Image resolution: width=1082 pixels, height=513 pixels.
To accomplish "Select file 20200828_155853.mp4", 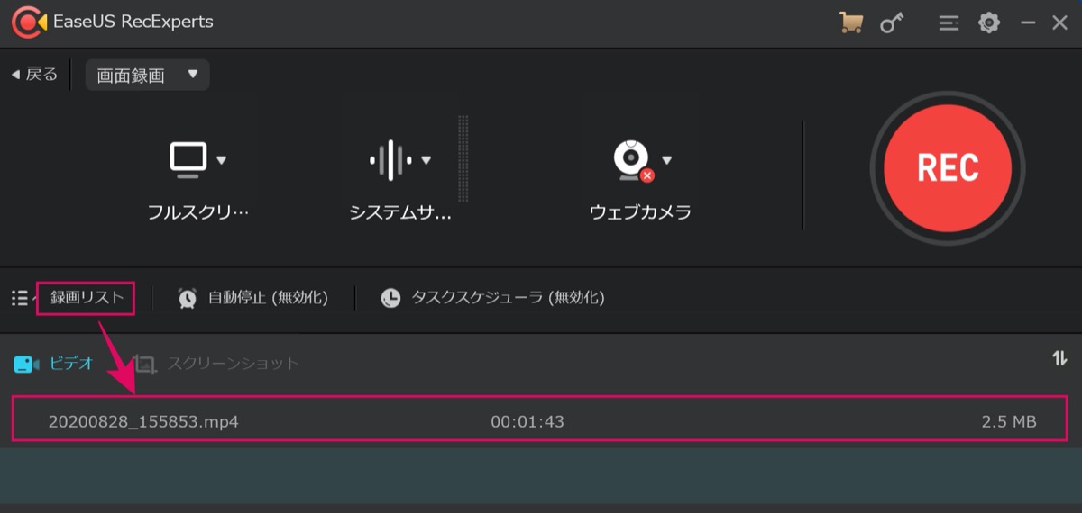I will (x=143, y=421).
